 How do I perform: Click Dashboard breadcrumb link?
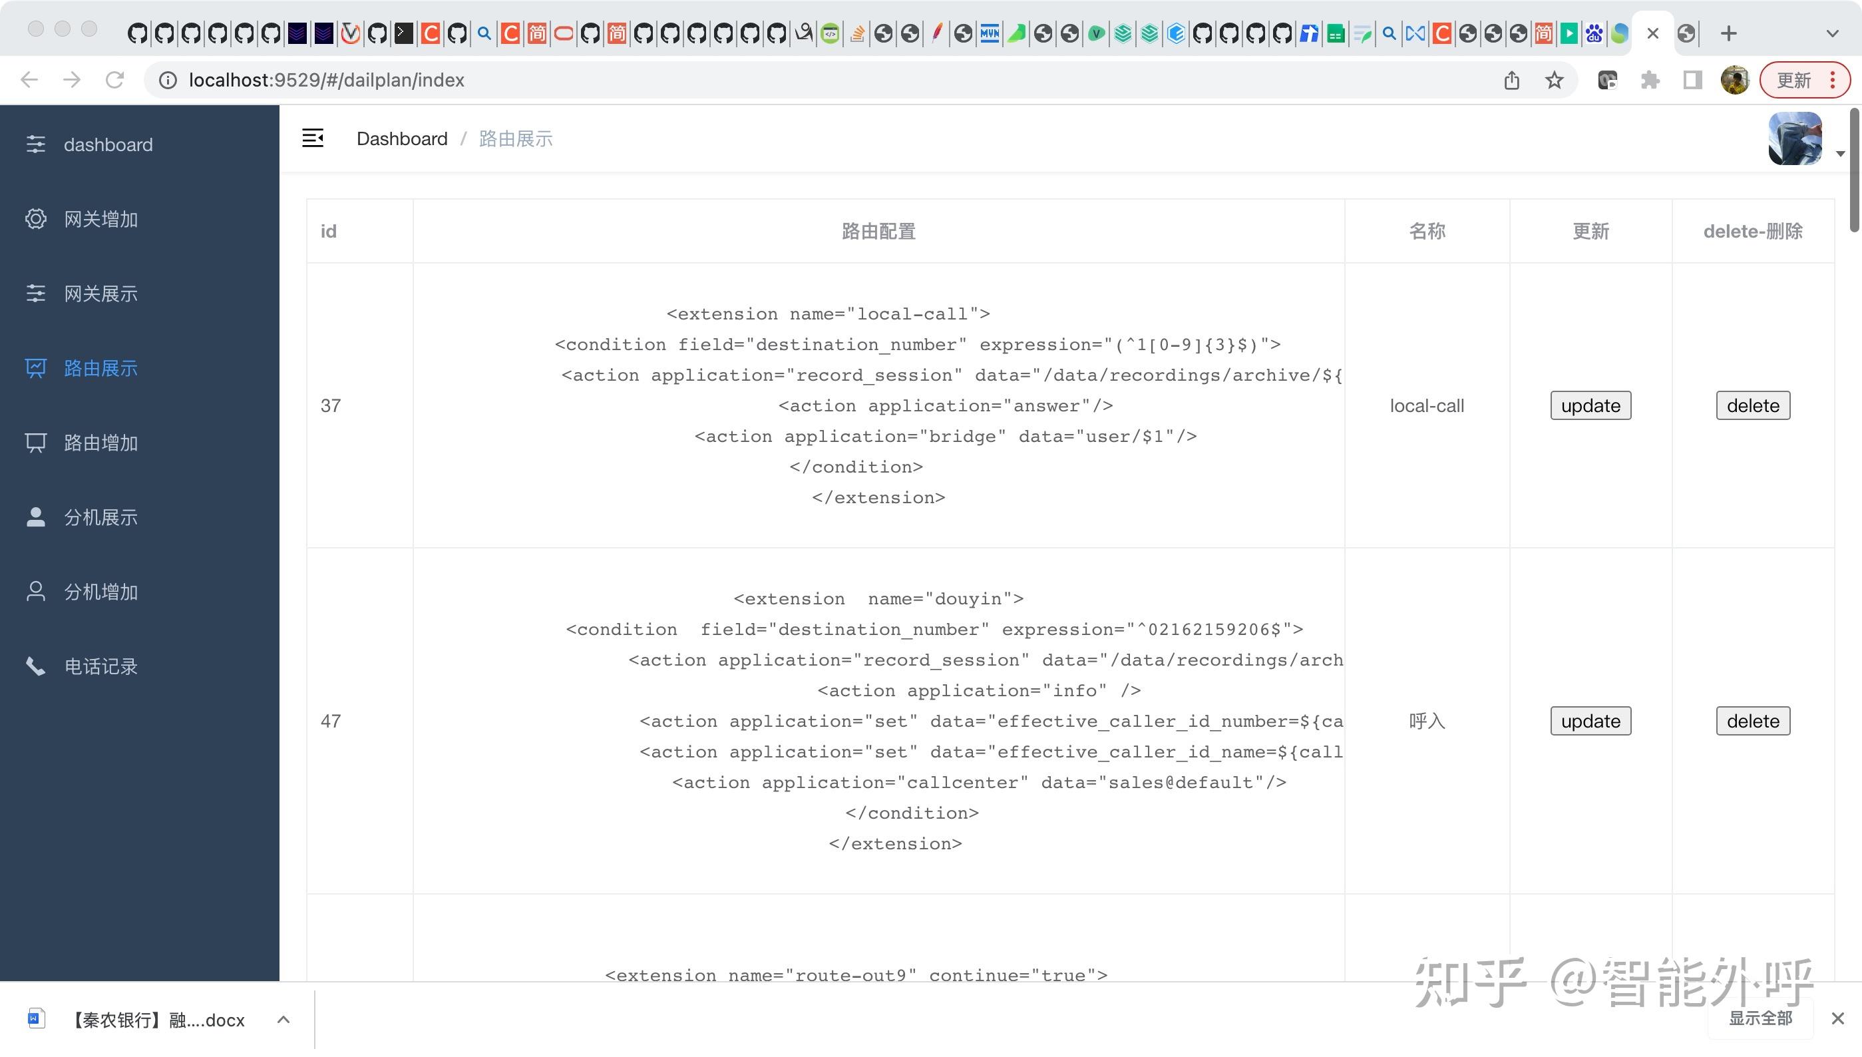point(402,138)
